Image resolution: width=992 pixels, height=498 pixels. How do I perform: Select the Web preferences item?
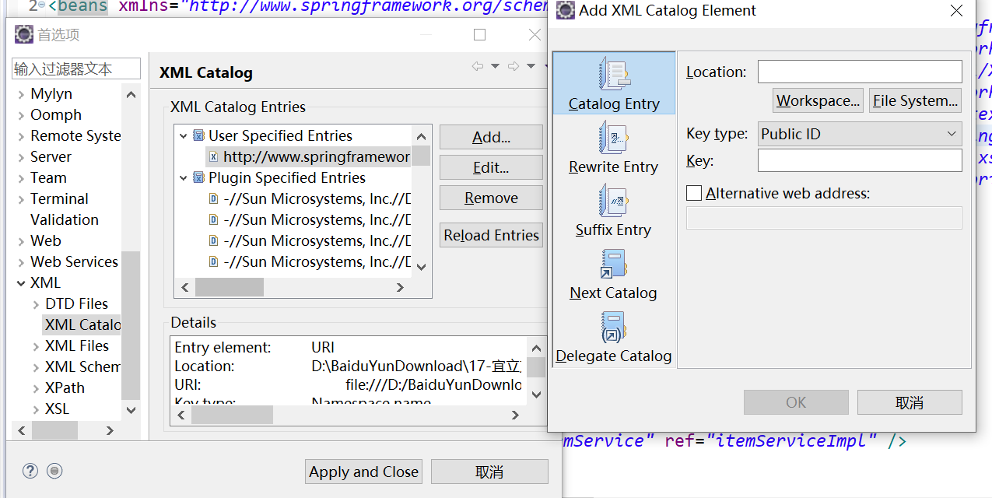coord(46,240)
